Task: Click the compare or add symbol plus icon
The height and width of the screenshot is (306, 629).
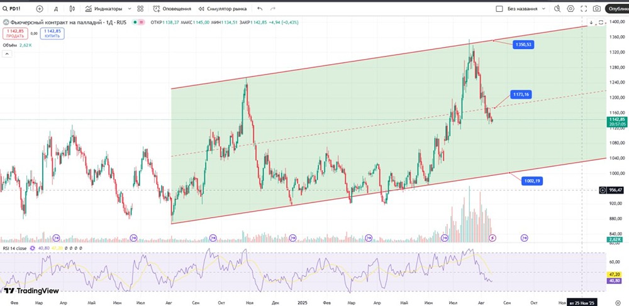Action: 39,8
